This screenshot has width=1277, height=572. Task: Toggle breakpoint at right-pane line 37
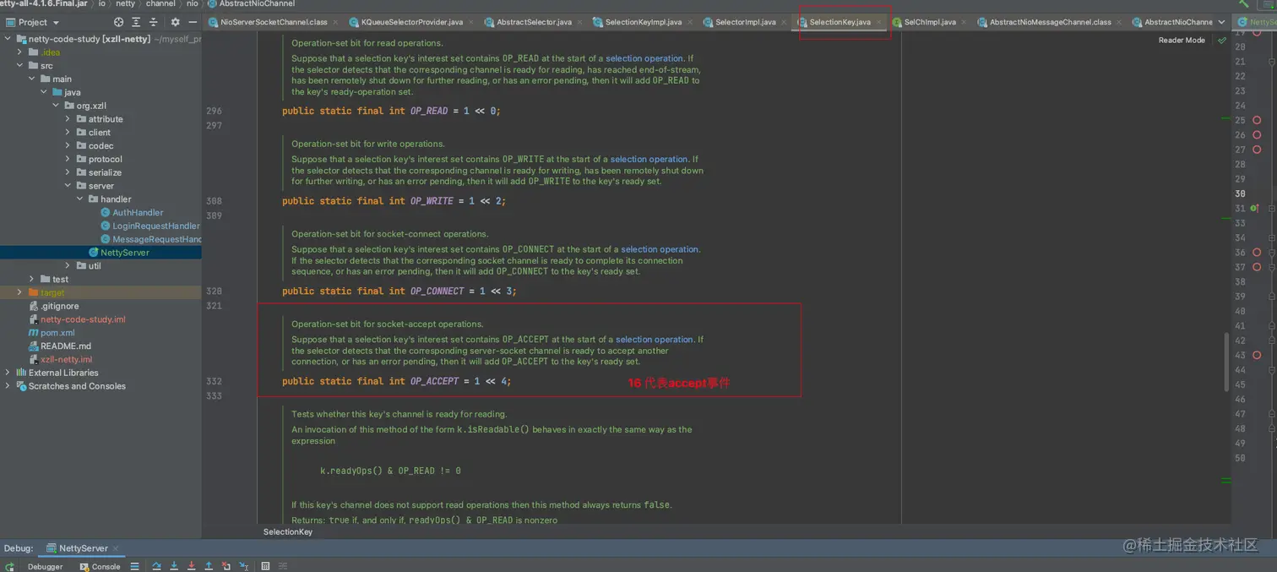point(1257,267)
